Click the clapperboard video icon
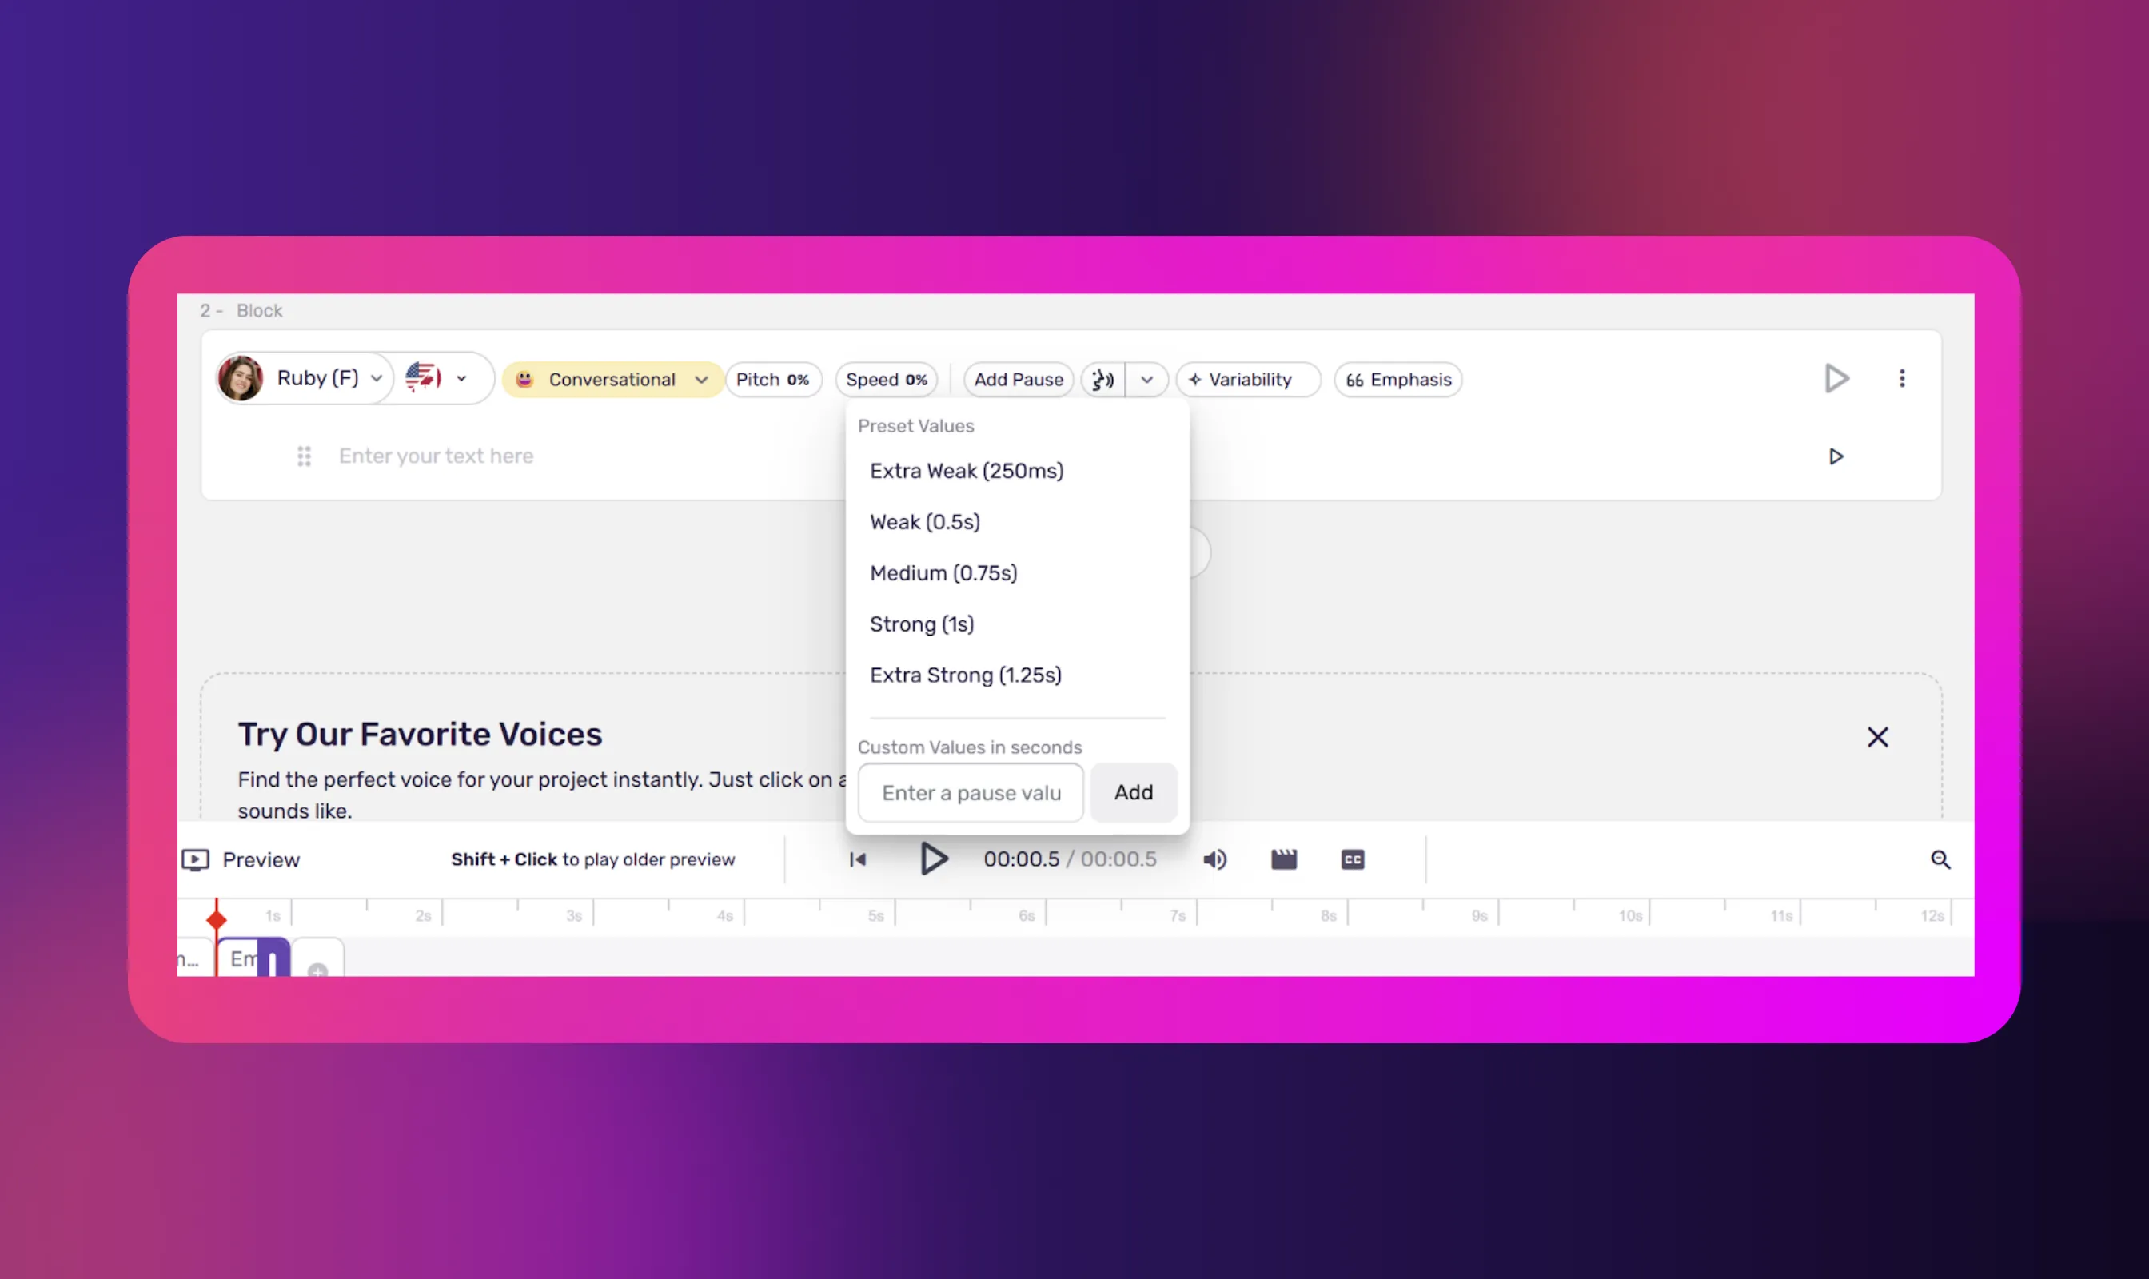2149x1279 pixels. click(x=1283, y=859)
